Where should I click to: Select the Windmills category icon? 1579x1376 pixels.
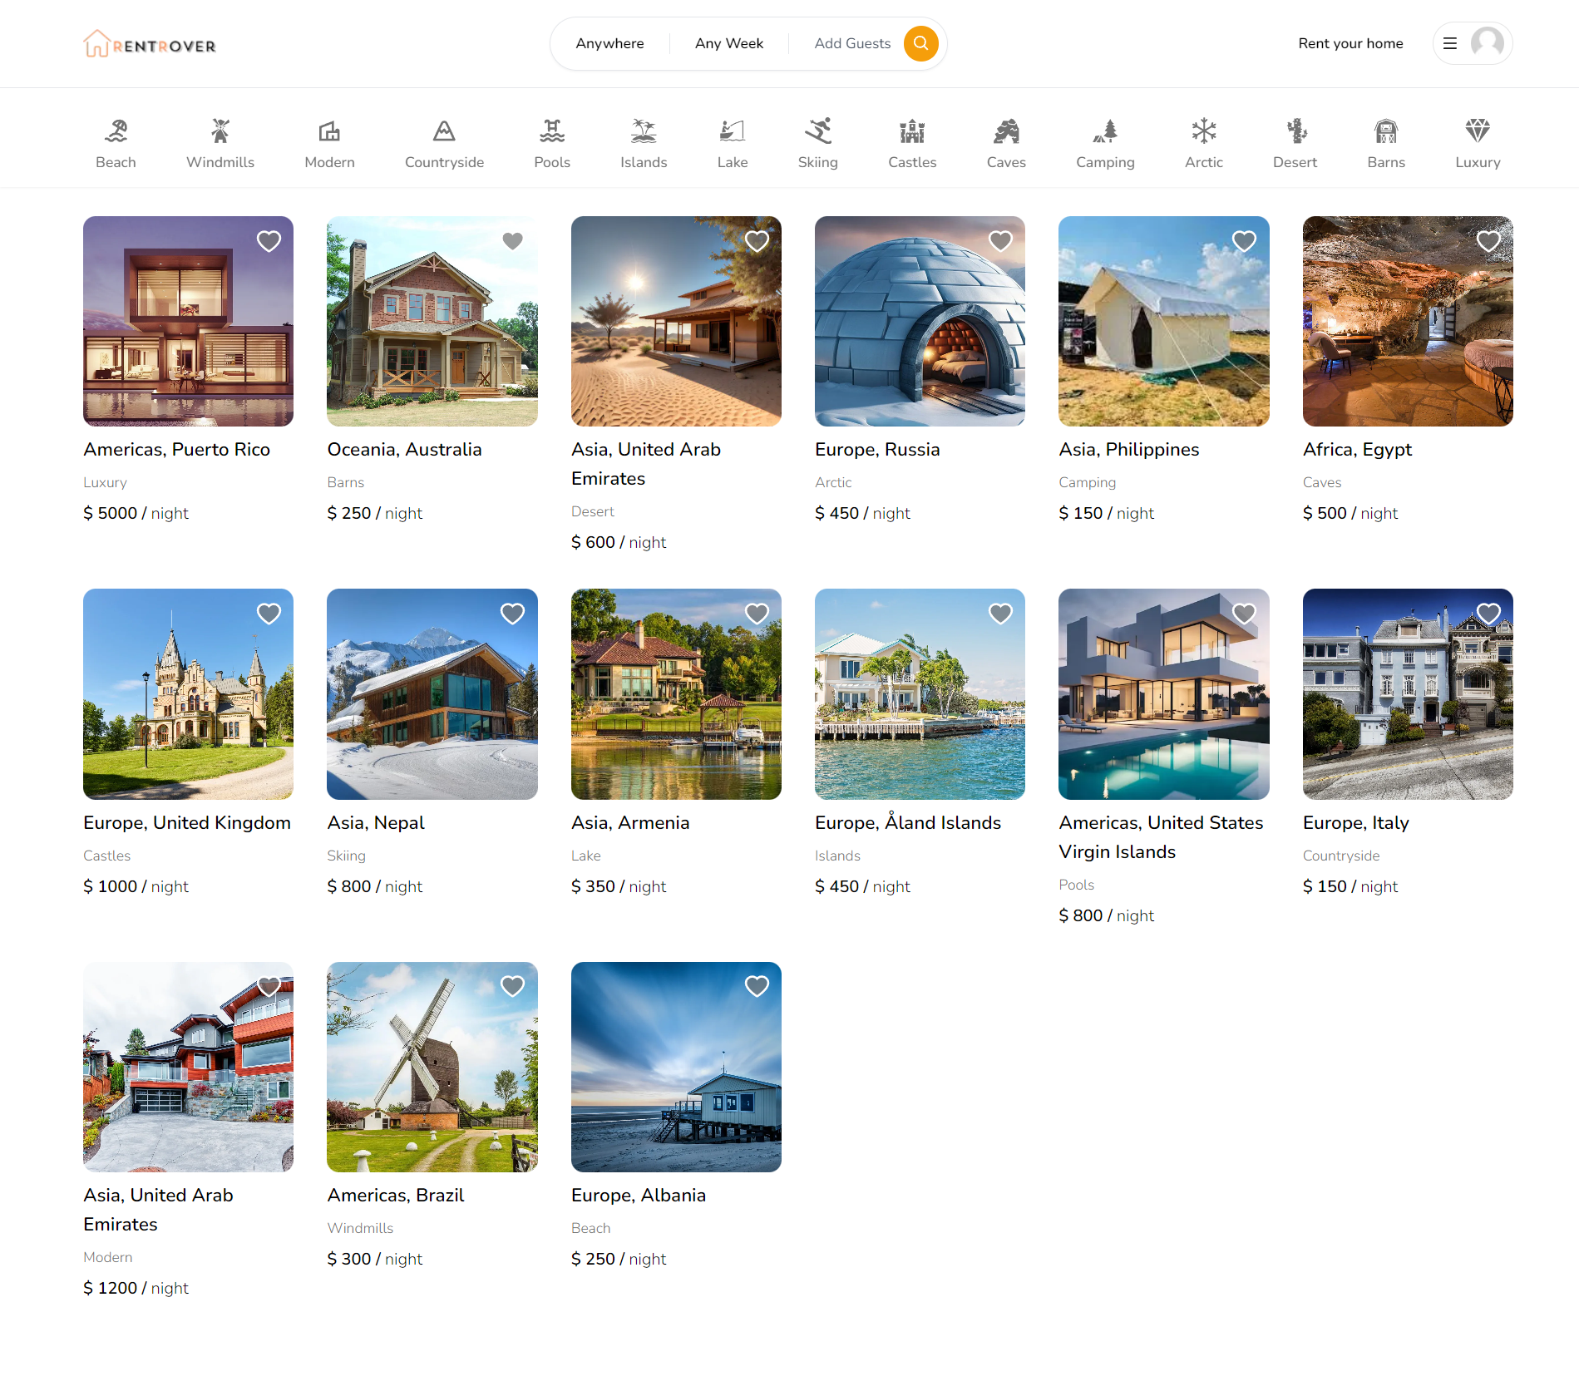(220, 143)
